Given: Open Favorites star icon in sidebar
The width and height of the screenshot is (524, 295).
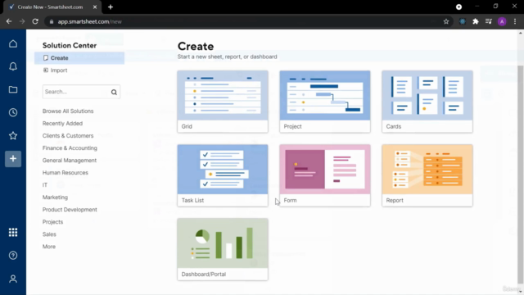Looking at the screenshot, I should point(13,135).
